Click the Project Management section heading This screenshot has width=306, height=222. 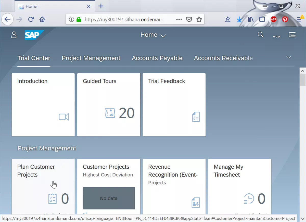47,148
